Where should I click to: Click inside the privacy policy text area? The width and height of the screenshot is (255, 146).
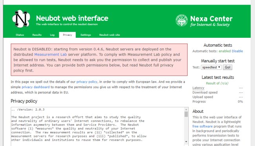pos(98,126)
